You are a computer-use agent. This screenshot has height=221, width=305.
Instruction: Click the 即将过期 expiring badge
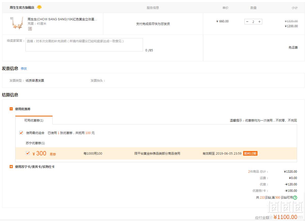pos(250,154)
